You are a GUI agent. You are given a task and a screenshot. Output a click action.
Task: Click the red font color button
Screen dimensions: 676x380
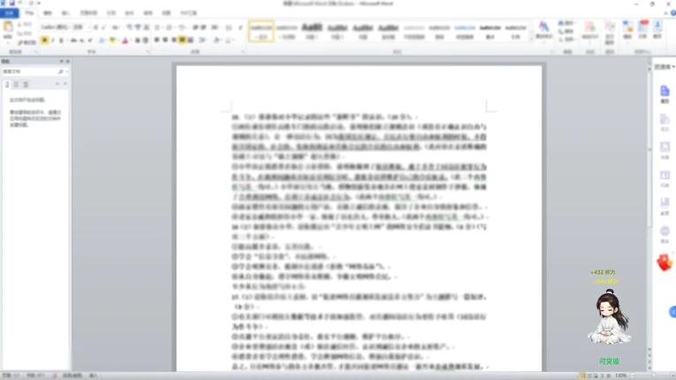click(x=125, y=40)
